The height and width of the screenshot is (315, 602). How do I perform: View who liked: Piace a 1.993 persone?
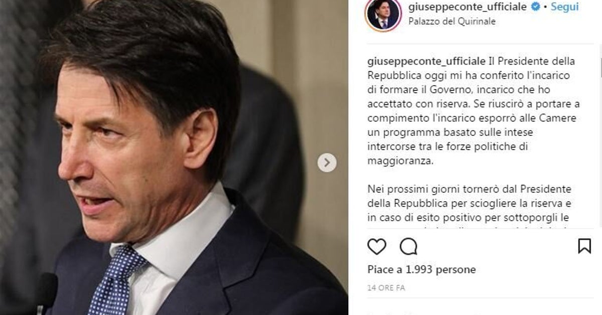click(421, 270)
